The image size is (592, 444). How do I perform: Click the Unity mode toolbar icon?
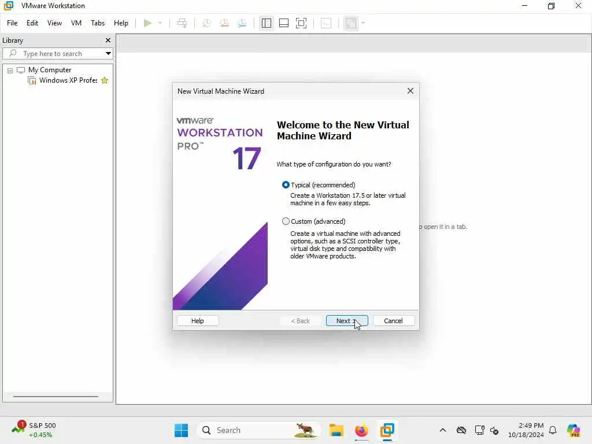click(326, 23)
